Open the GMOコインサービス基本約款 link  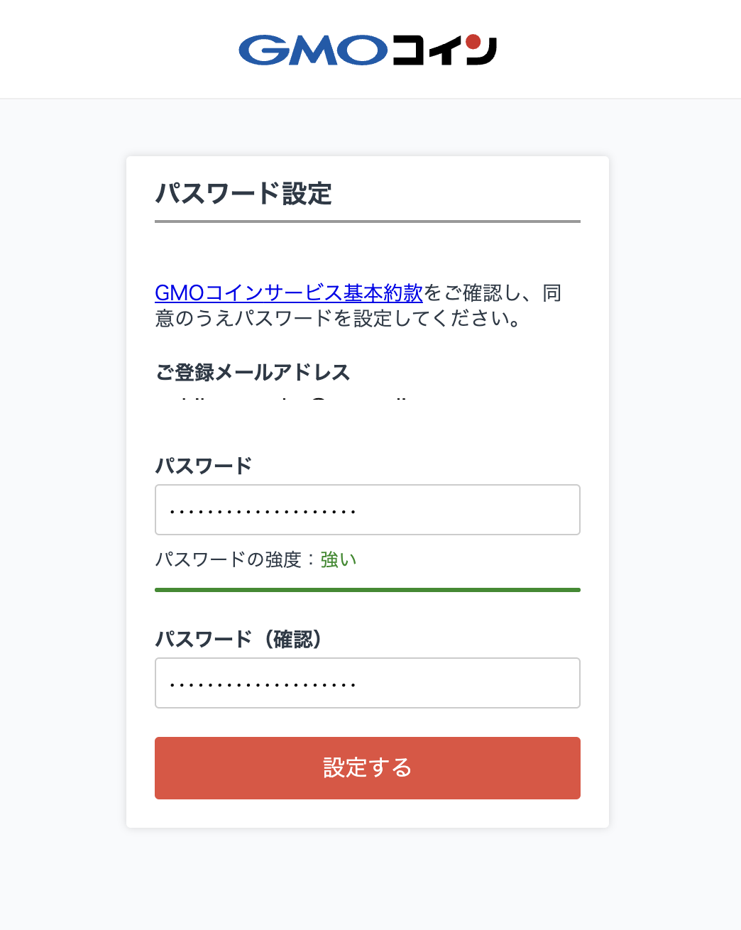[288, 292]
